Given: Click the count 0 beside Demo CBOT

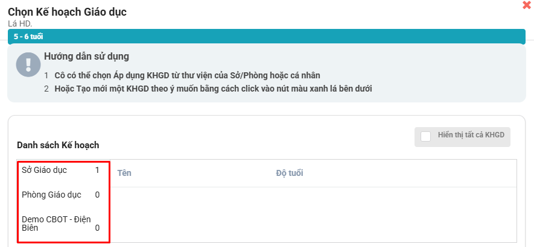Looking at the screenshot, I should tap(97, 228).
